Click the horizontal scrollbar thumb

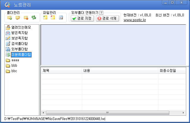point(108,113)
